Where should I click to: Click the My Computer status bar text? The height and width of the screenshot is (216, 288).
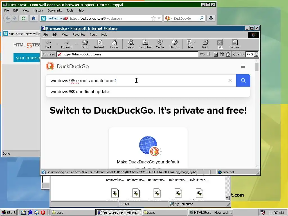point(184,204)
